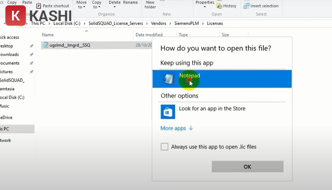
Task: Open OneDrive in the sidebar
Action: (x=6, y=118)
